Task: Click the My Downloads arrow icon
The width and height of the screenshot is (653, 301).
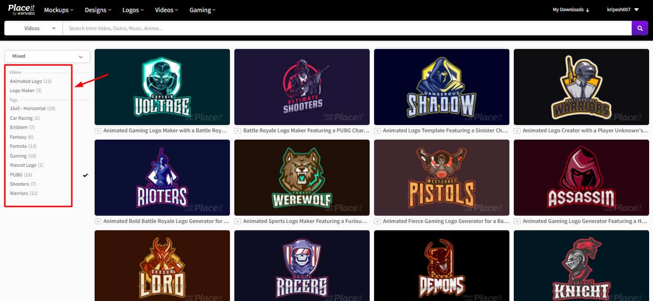Action: pyautogui.click(x=588, y=10)
